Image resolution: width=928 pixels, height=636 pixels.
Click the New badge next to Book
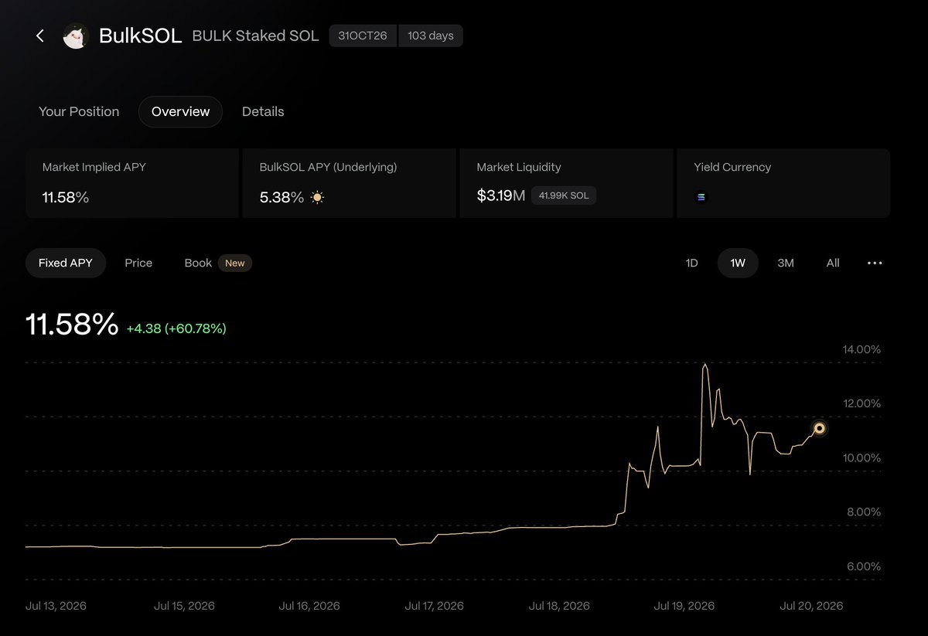tap(235, 264)
